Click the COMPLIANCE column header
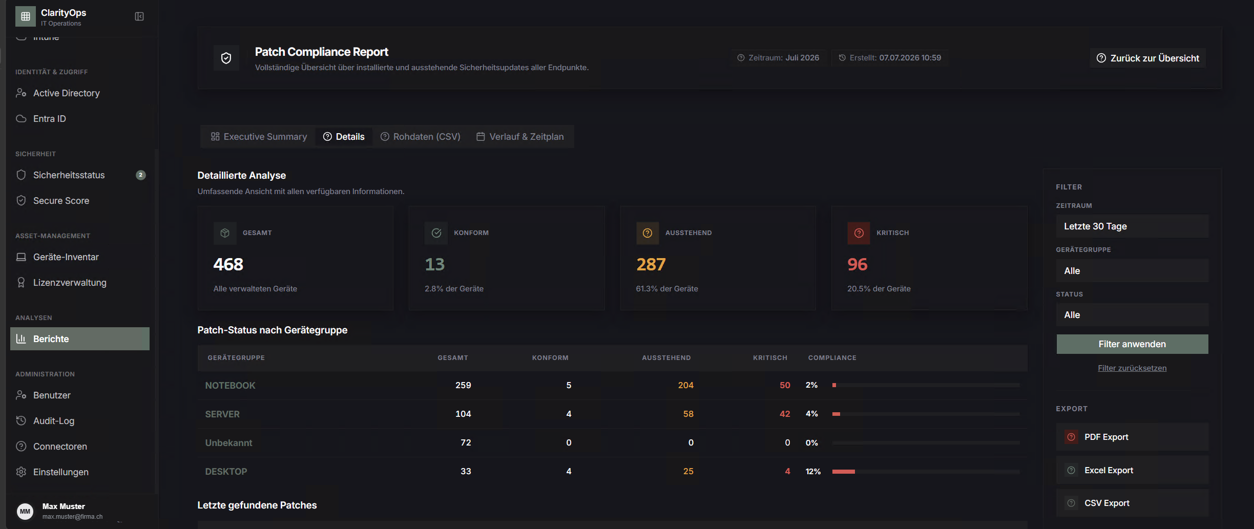This screenshot has width=1254, height=529. tap(832, 358)
